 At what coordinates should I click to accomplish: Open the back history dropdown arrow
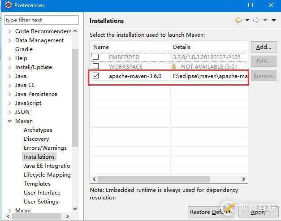click(x=247, y=20)
